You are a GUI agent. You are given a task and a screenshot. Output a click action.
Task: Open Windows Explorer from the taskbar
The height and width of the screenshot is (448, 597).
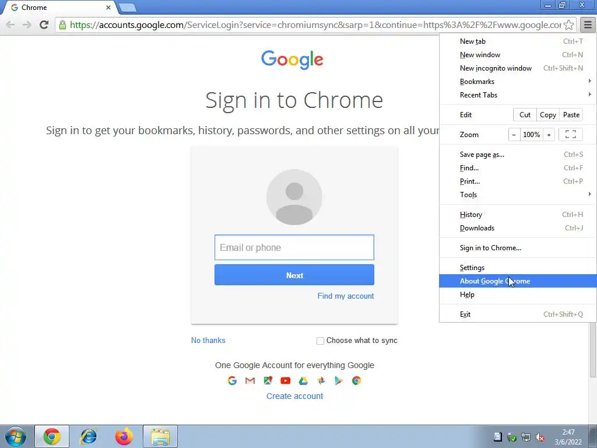160,436
